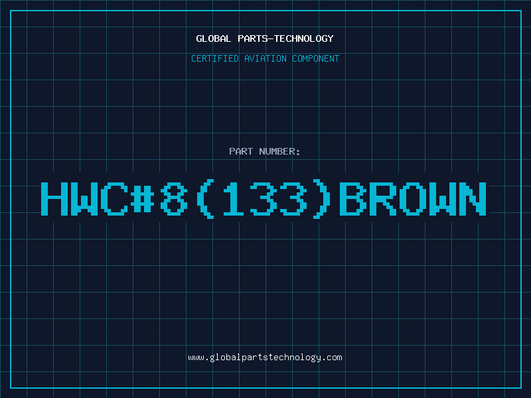Screen dimensions: 531x398
Task: Click the word CERTIFIED in the subtitle
Action: pyautogui.click(x=215, y=58)
